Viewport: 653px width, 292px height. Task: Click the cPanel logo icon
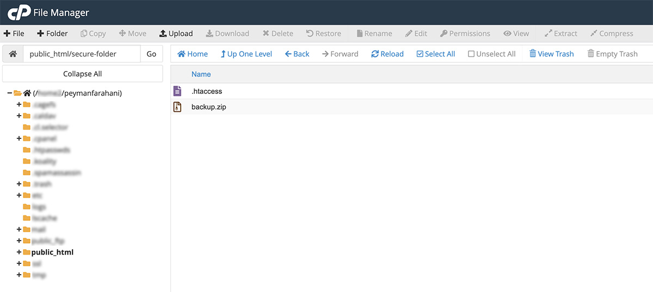[19, 12]
